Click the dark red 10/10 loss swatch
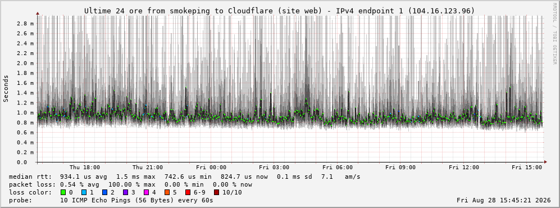The height and width of the screenshot is (208, 560). [217, 192]
